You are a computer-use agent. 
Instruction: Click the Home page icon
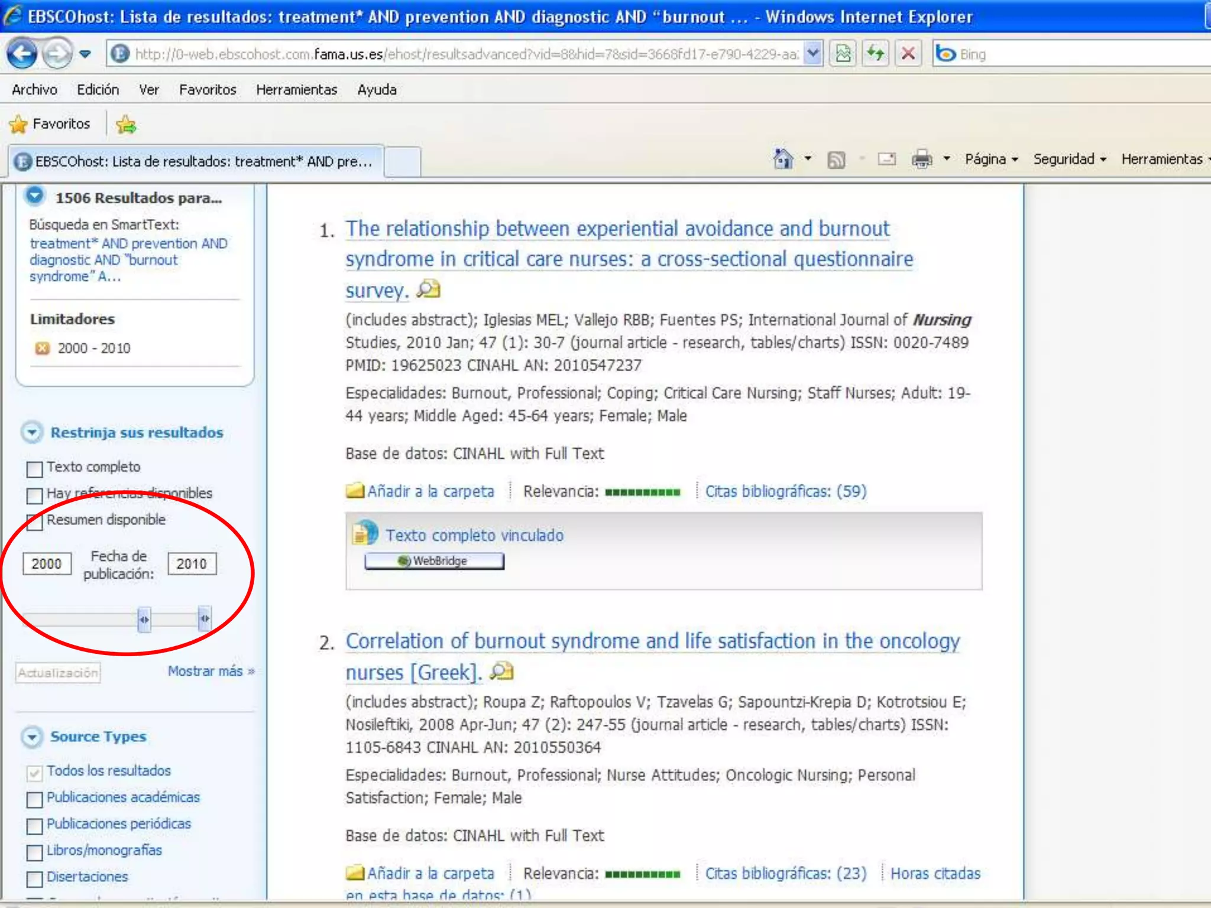pos(783,159)
